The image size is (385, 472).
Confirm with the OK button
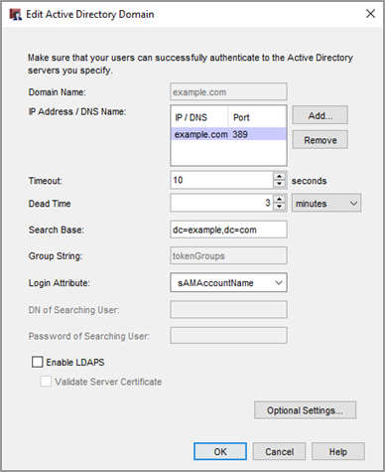click(220, 451)
